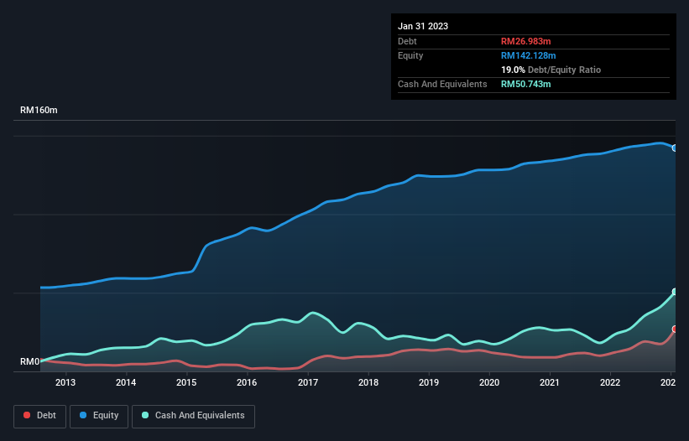Click the Jan 31 2023 tooltip date

click(423, 26)
